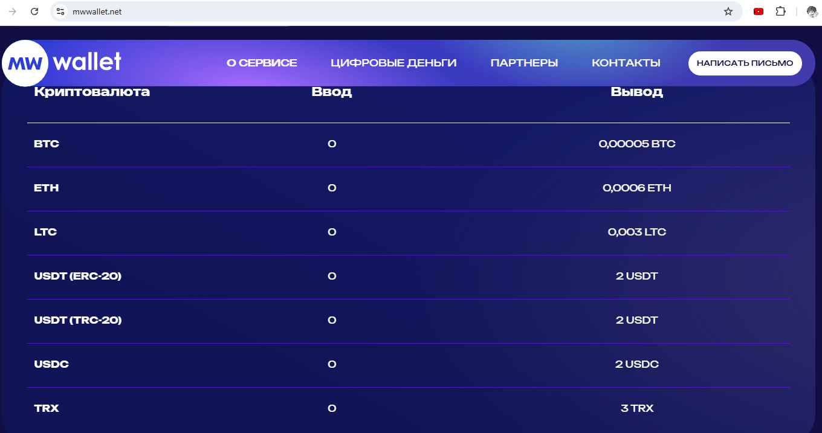Select the USDT (ERC-20) row label
822x433 pixels.
pos(78,276)
